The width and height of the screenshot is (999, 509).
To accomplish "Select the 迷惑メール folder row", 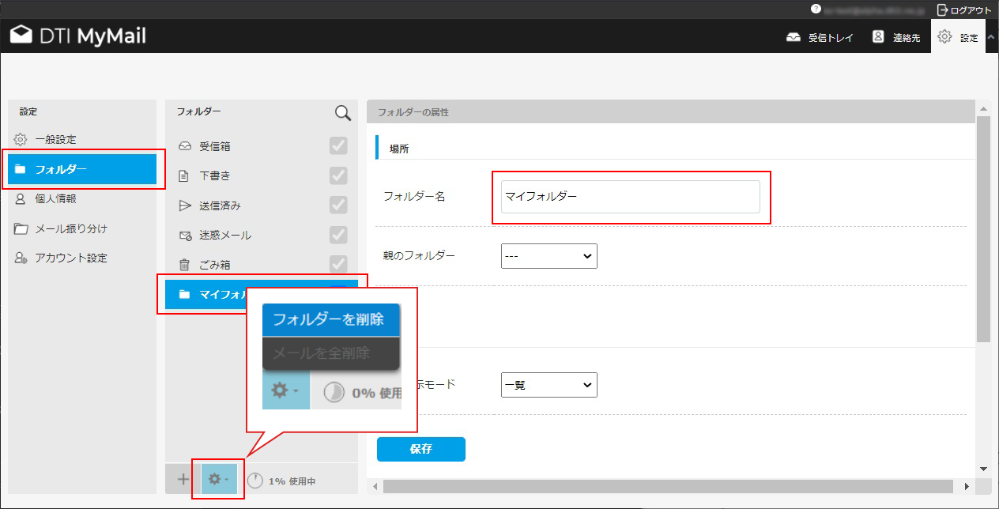I will pos(261,235).
